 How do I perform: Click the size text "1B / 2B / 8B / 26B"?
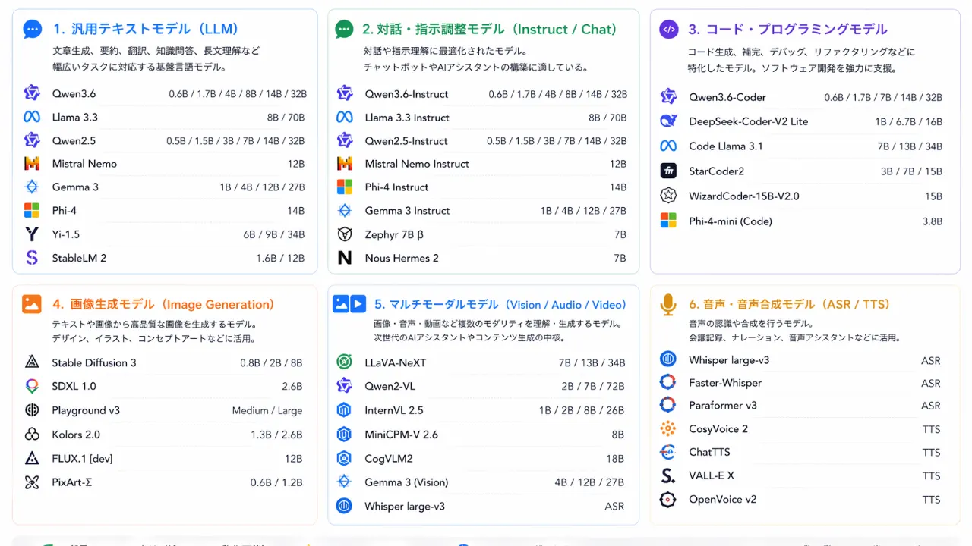pos(582,410)
